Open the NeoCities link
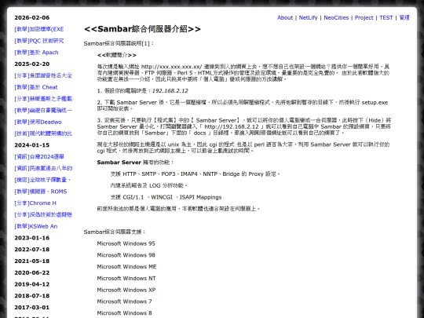 point(336,17)
